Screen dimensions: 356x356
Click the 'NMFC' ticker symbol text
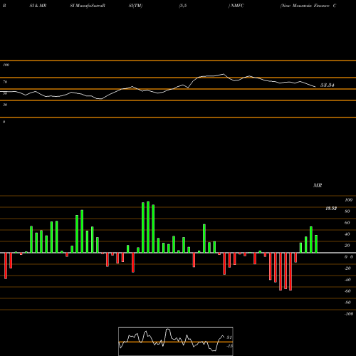click(237, 6)
